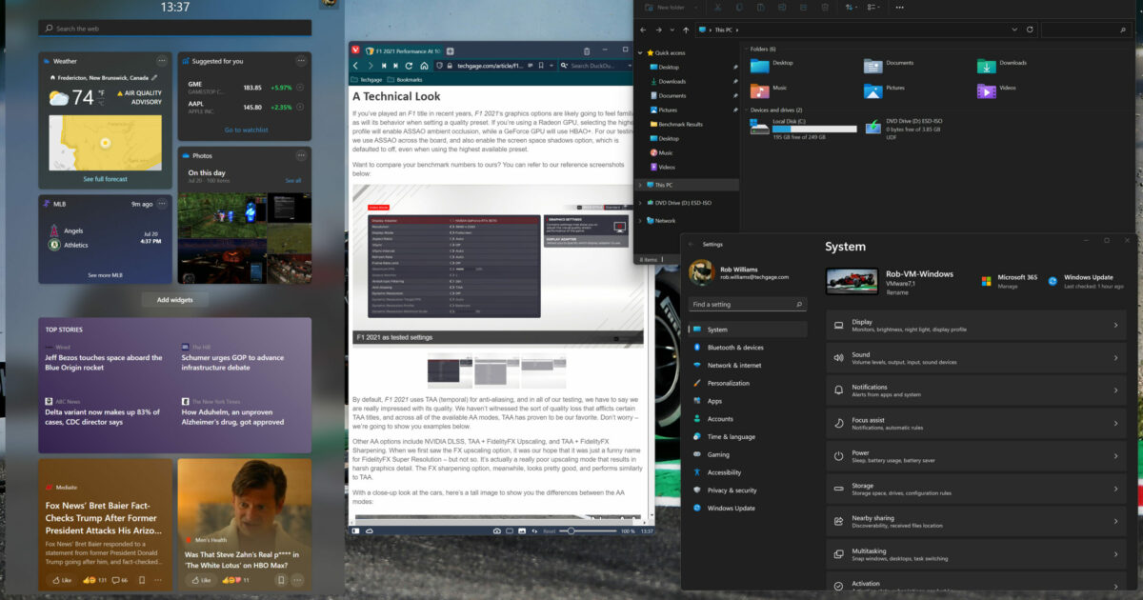Select the Cut icon in File Explorer toolbar
The image size is (1143, 600).
pos(716,8)
